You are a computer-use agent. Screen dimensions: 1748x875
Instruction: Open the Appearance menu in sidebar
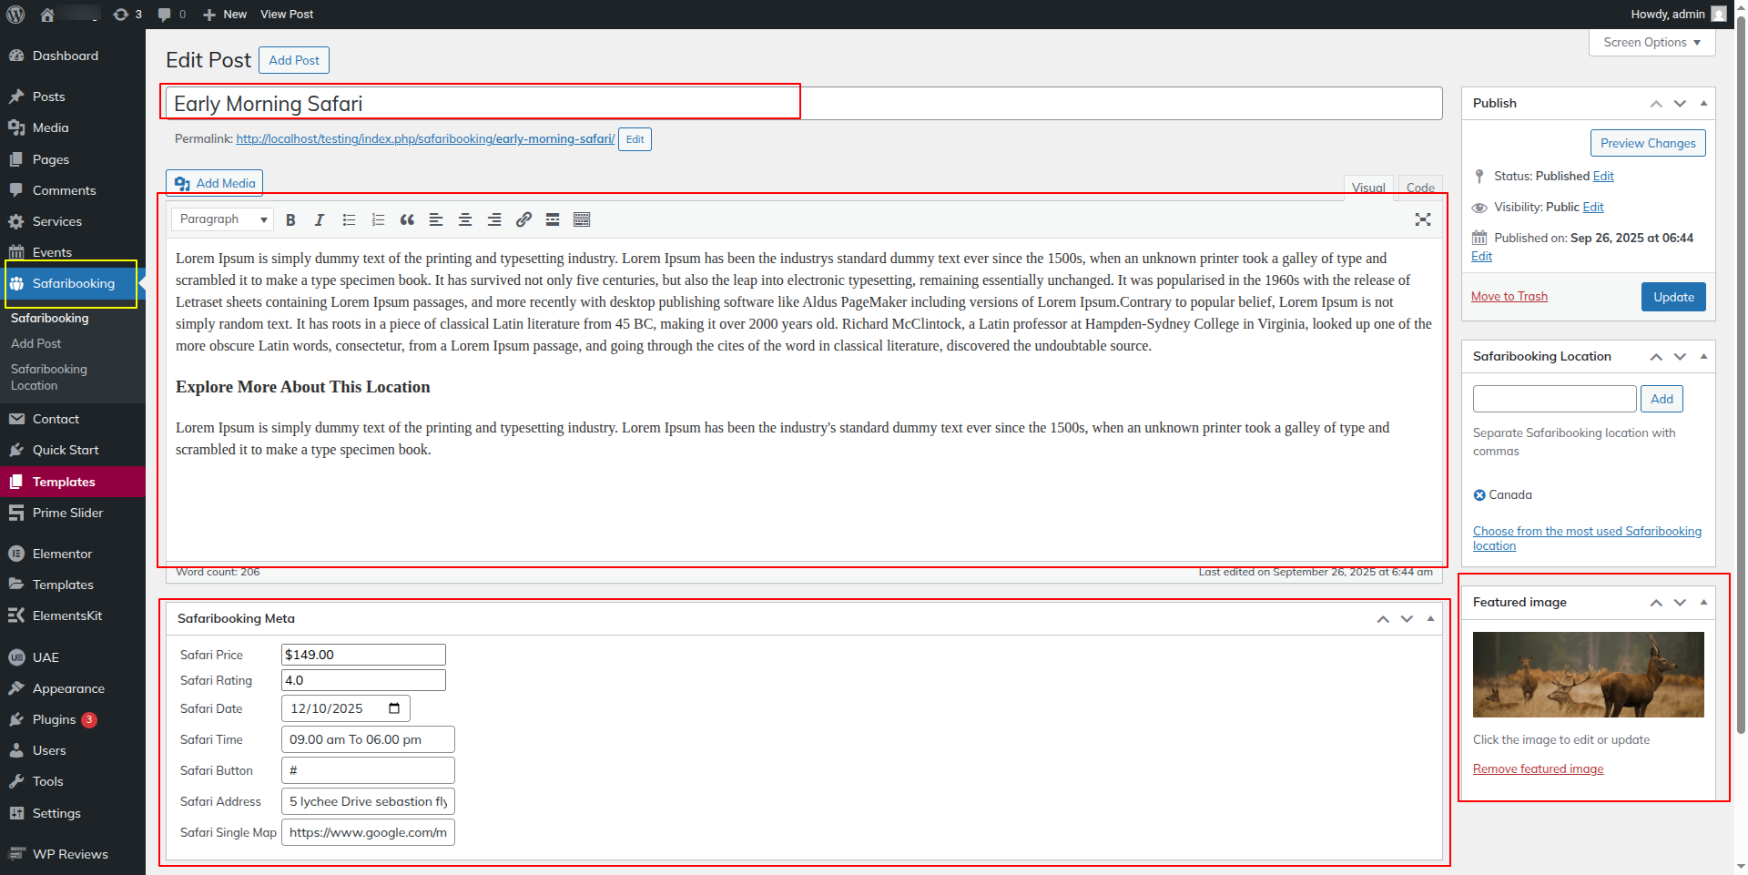(x=68, y=688)
